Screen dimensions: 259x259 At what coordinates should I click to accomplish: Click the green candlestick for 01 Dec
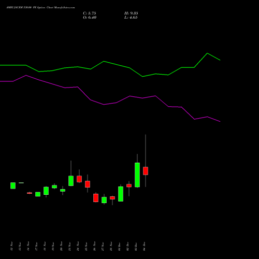point(121,194)
